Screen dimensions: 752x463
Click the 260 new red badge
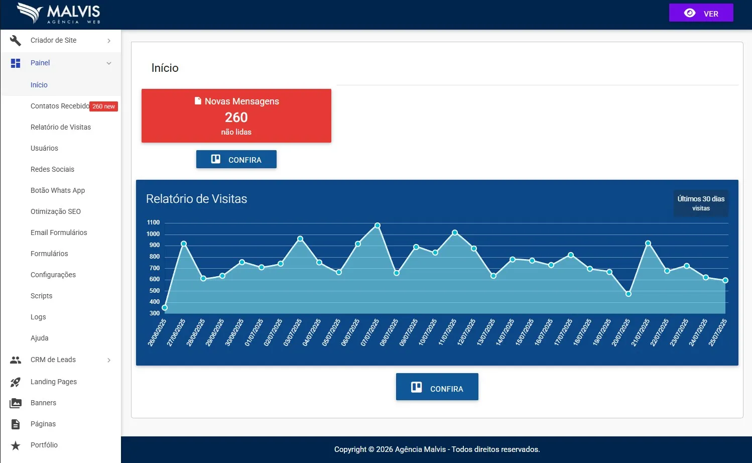click(x=104, y=106)
